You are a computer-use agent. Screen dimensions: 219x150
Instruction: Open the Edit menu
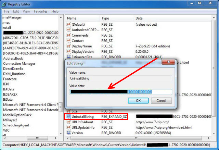(16, 11)
